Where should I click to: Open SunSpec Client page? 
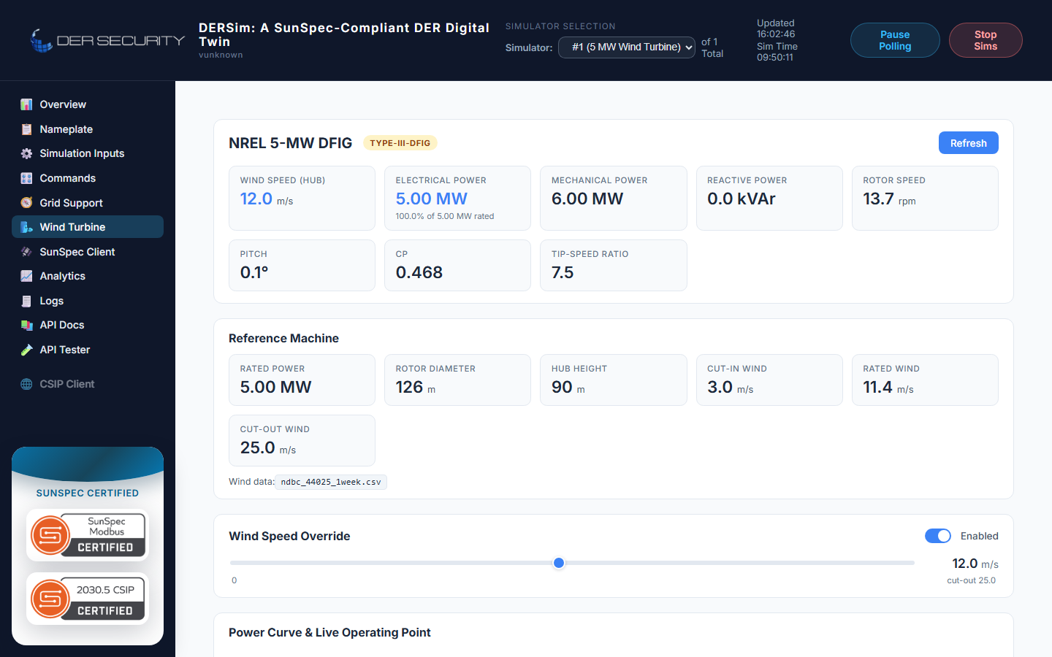point(88,252)
